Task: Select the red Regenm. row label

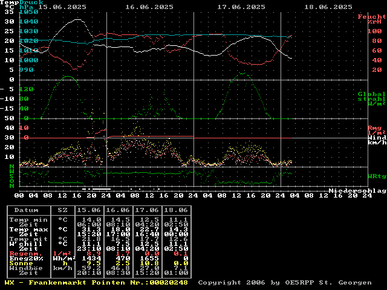Action: click(26, 254)
